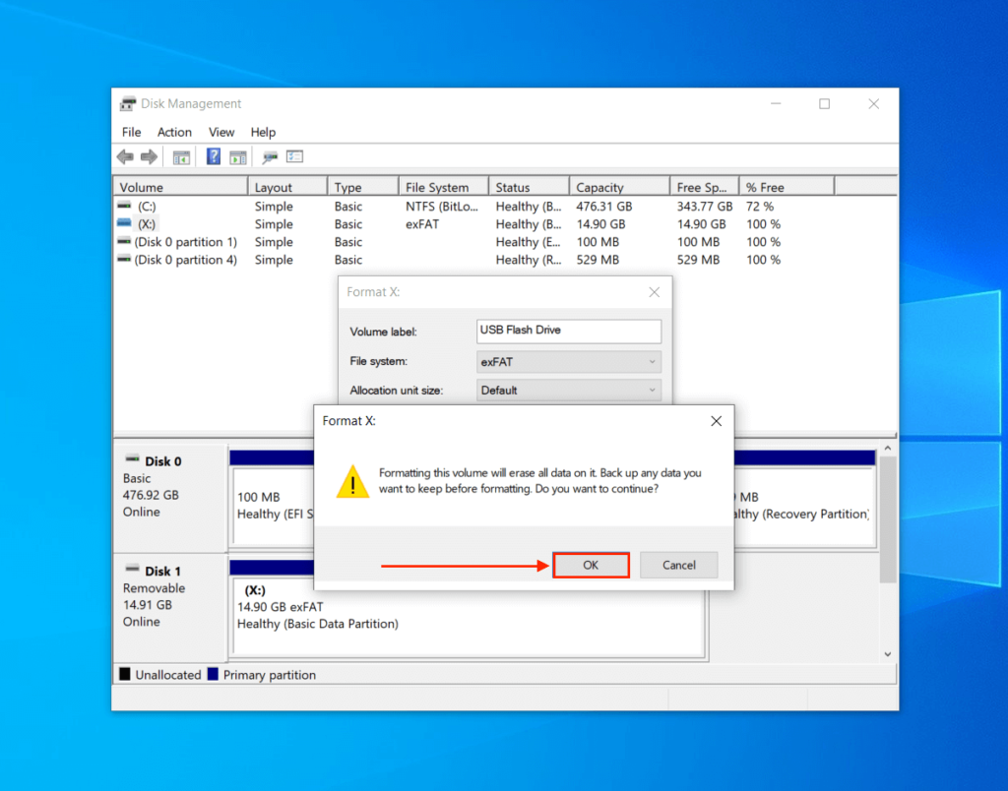Image resolution: width=1008 pixels, height=791 pixels.
Task: Sort by the % Free column header
Action: point(787,187)
